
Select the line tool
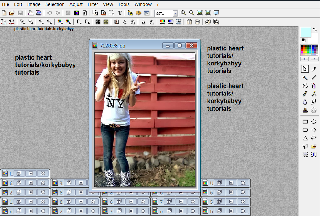(314, 77)
